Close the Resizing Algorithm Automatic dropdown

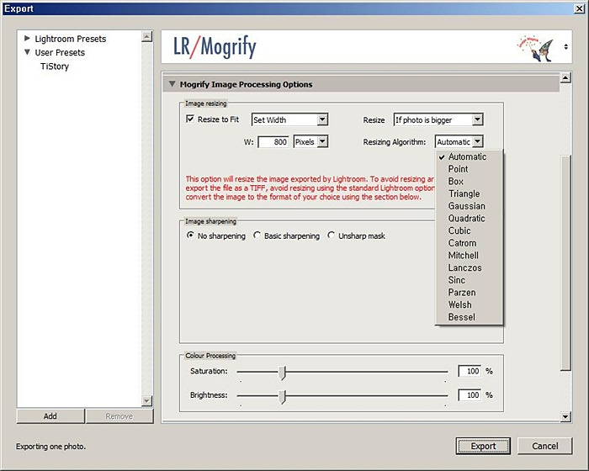click(x=459, y=142)
